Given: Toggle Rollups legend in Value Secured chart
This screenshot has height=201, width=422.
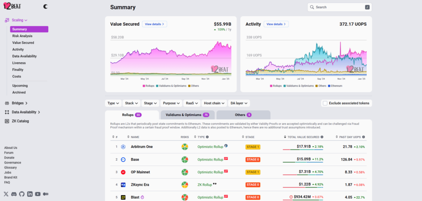Looking at the screenshot, I should (x=148, y=86).
